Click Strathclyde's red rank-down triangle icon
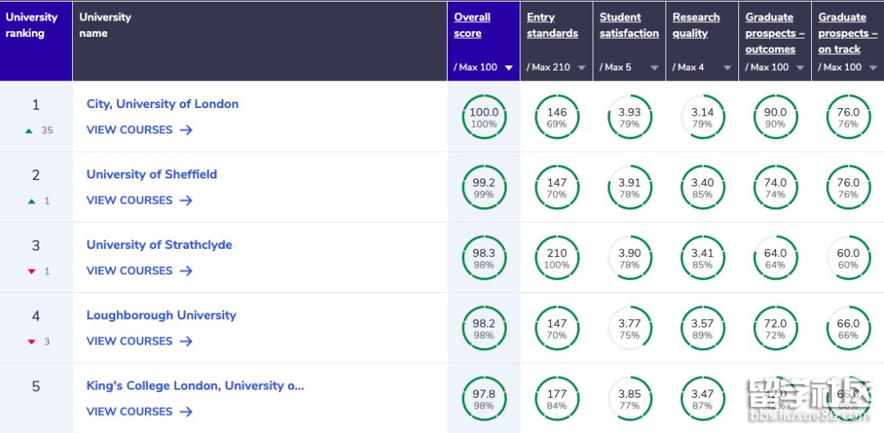This screenshot has height=433, width=884. pos(32,272)
